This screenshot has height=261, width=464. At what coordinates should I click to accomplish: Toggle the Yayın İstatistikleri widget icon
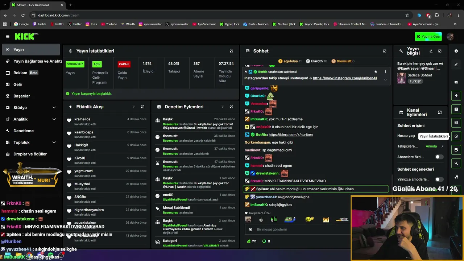[456, 136]
